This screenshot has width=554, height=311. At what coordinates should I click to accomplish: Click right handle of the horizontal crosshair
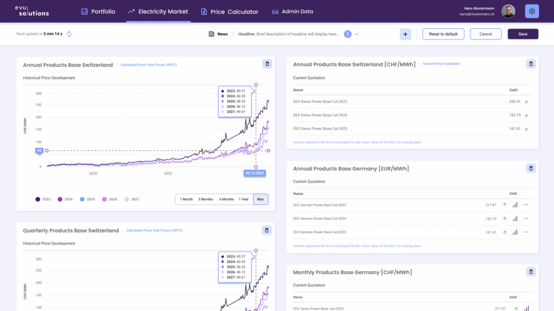(x=268, y=151)
